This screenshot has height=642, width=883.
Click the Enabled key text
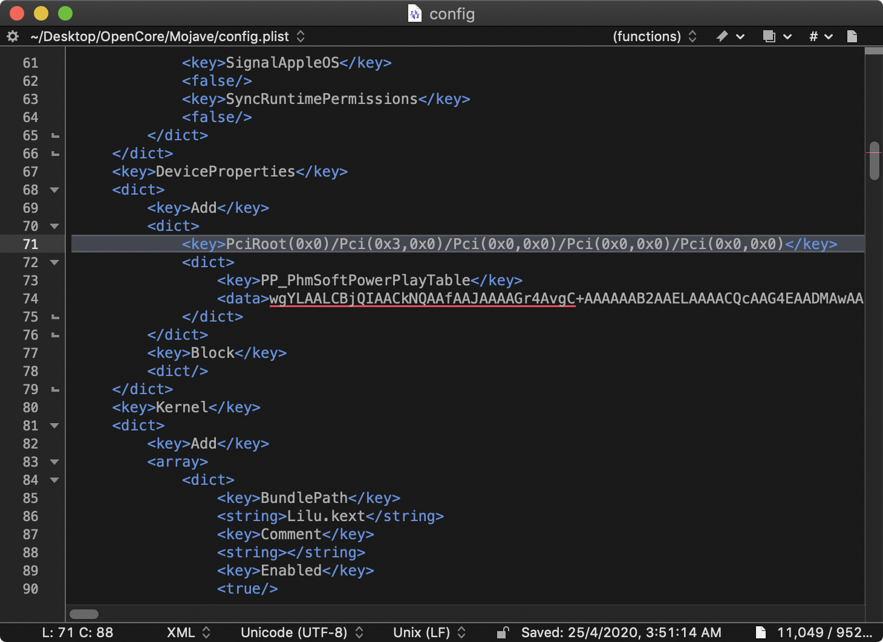point(291,571)
